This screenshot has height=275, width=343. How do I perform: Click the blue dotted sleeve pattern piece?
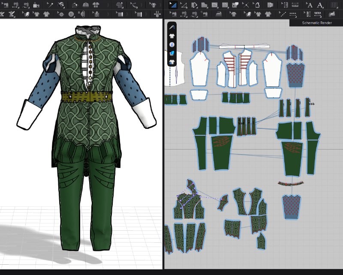[295, 75]
